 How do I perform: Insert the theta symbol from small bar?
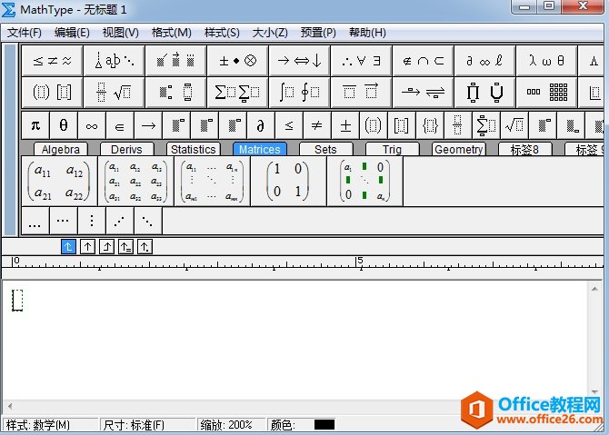point(64,125)
